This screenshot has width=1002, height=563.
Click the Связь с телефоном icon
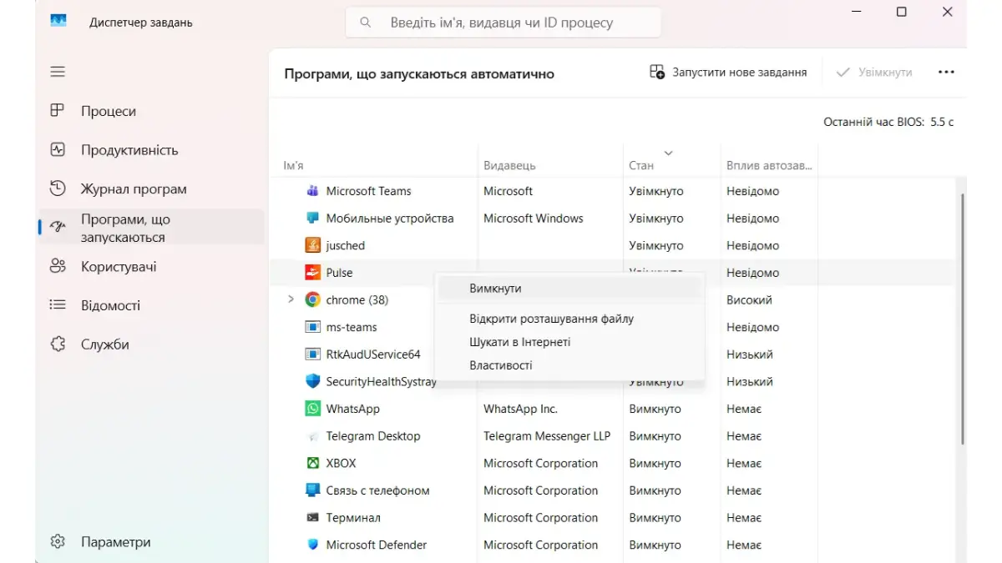click(313, 490)
